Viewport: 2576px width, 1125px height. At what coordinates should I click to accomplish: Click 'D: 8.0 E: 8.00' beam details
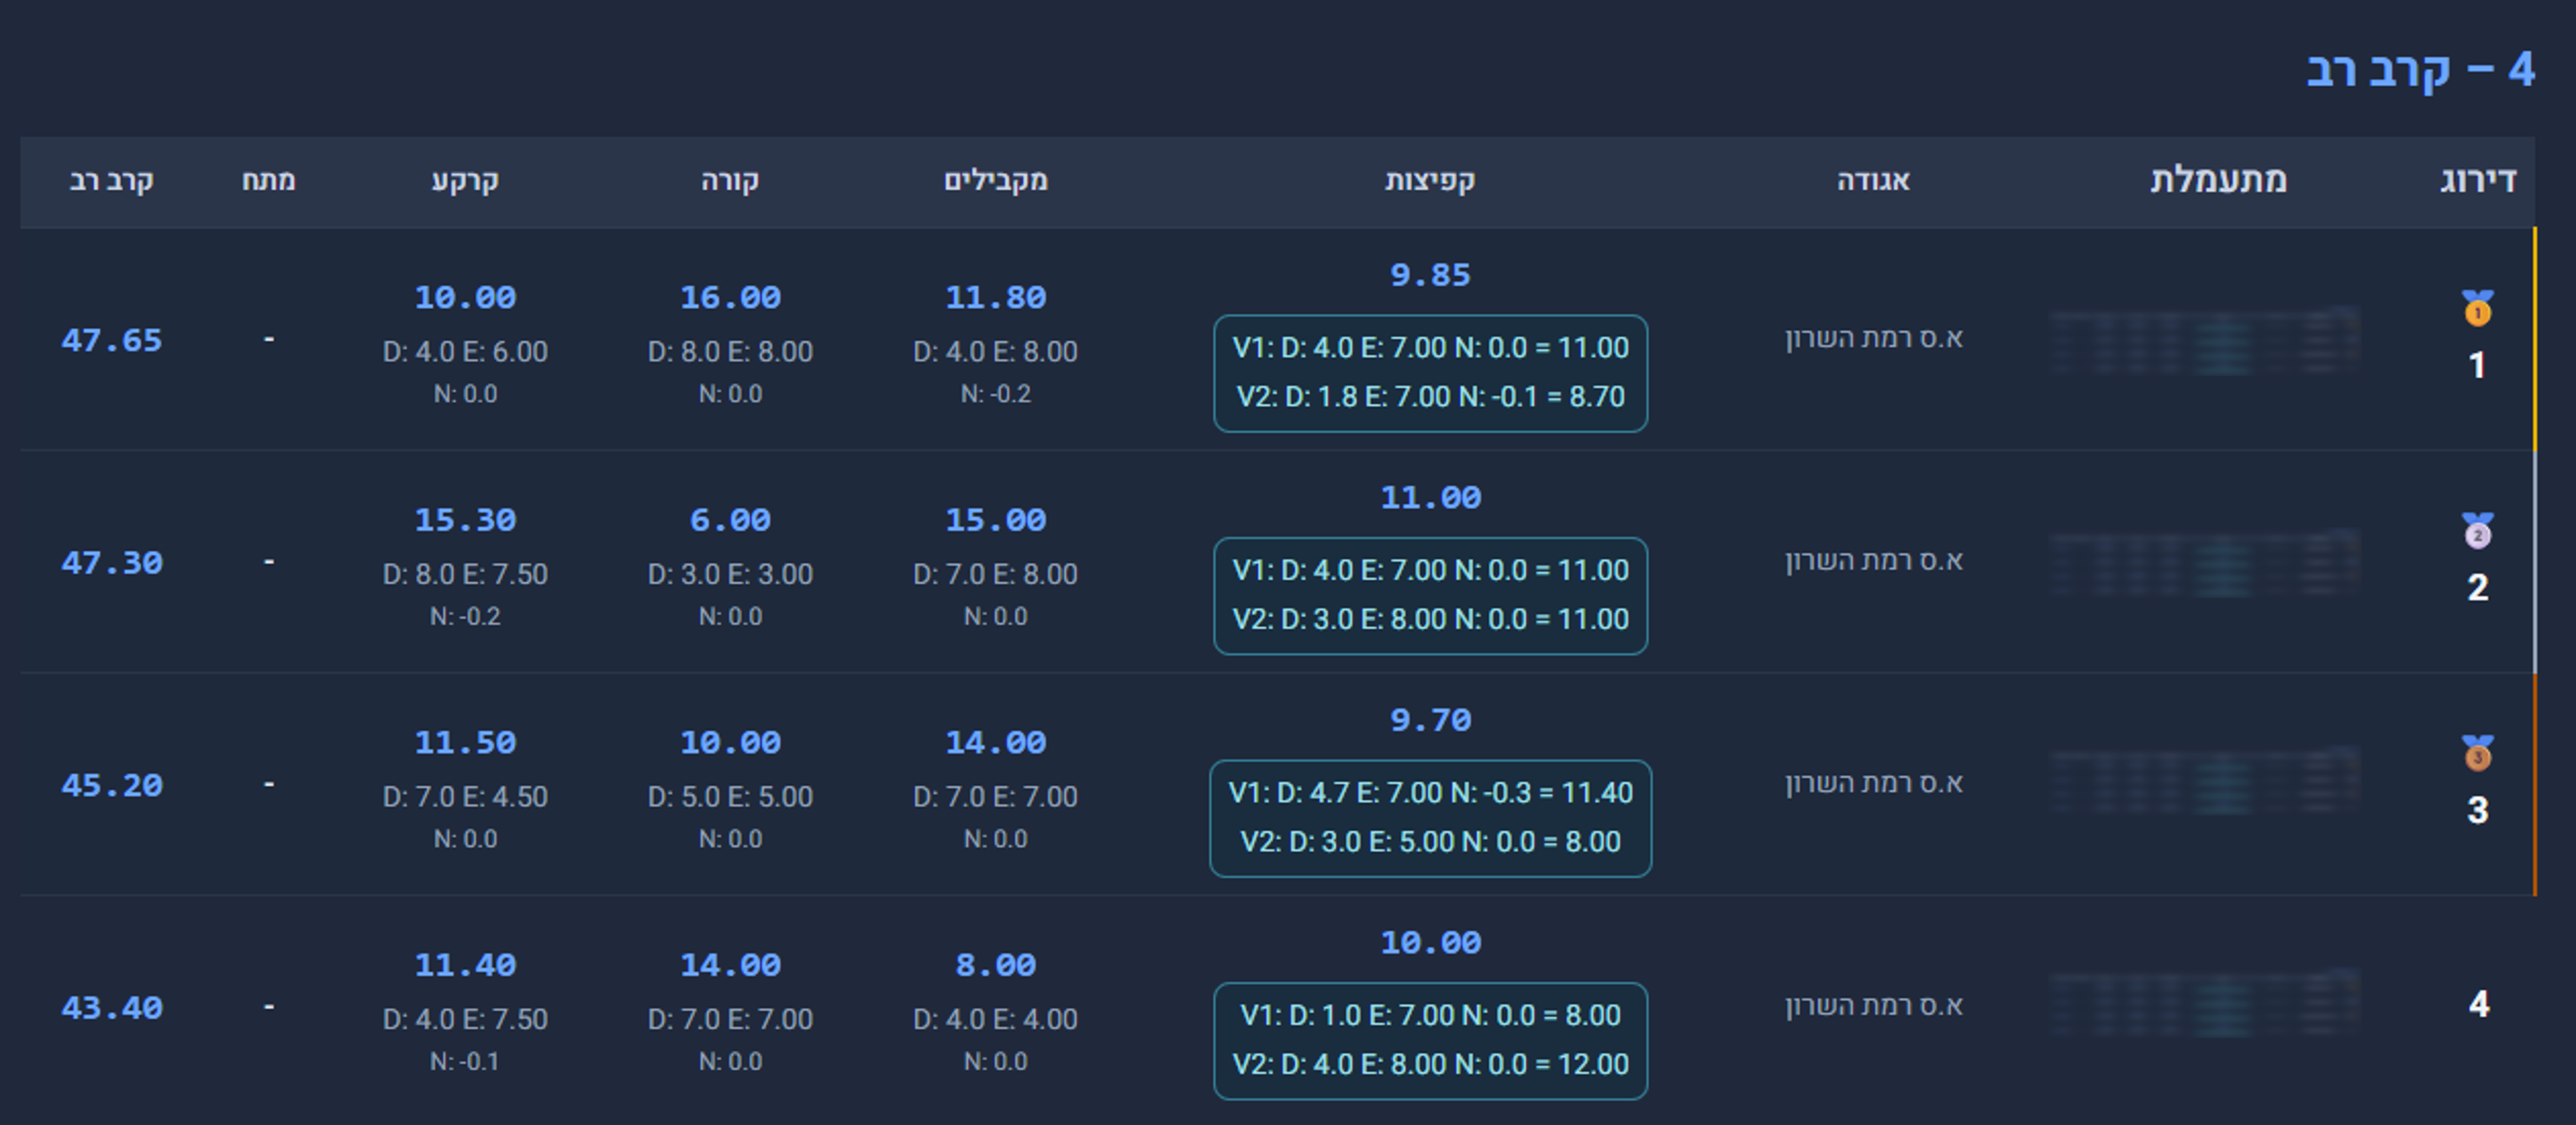[x=730, y=352]
